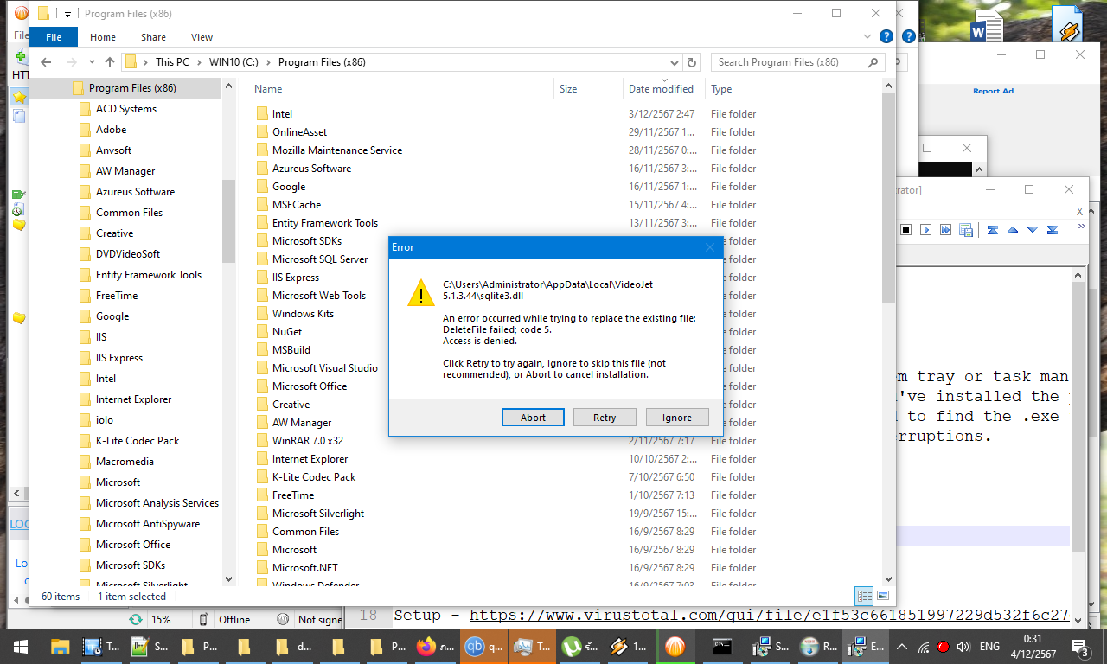
Task: Click the Up folder arrow in Explorer
Action: pyautogui.click(x=110, y=62)
